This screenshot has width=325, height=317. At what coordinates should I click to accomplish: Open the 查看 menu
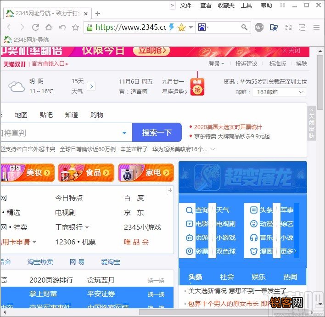206,6
